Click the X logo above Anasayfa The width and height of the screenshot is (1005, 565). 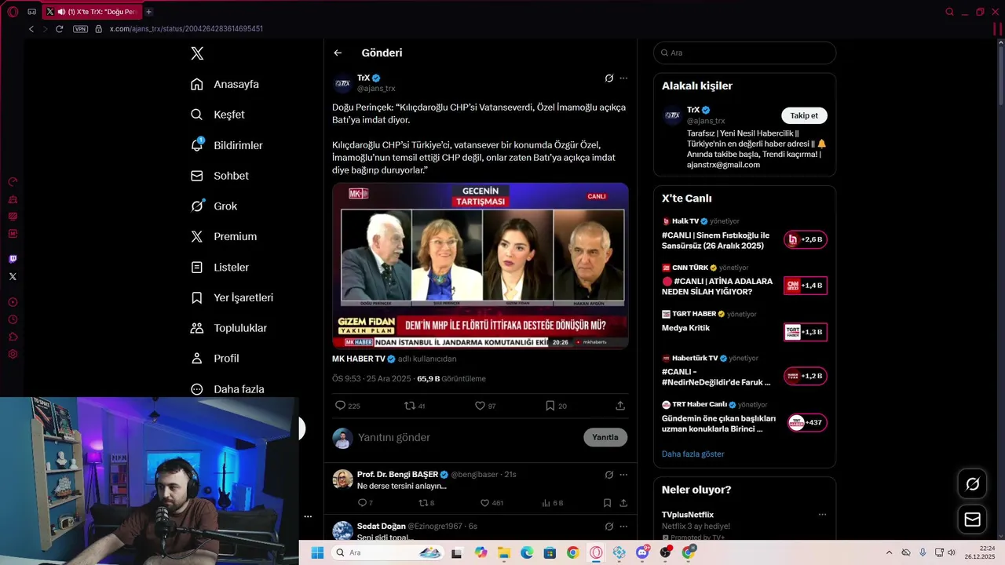(x=197, y=53)
